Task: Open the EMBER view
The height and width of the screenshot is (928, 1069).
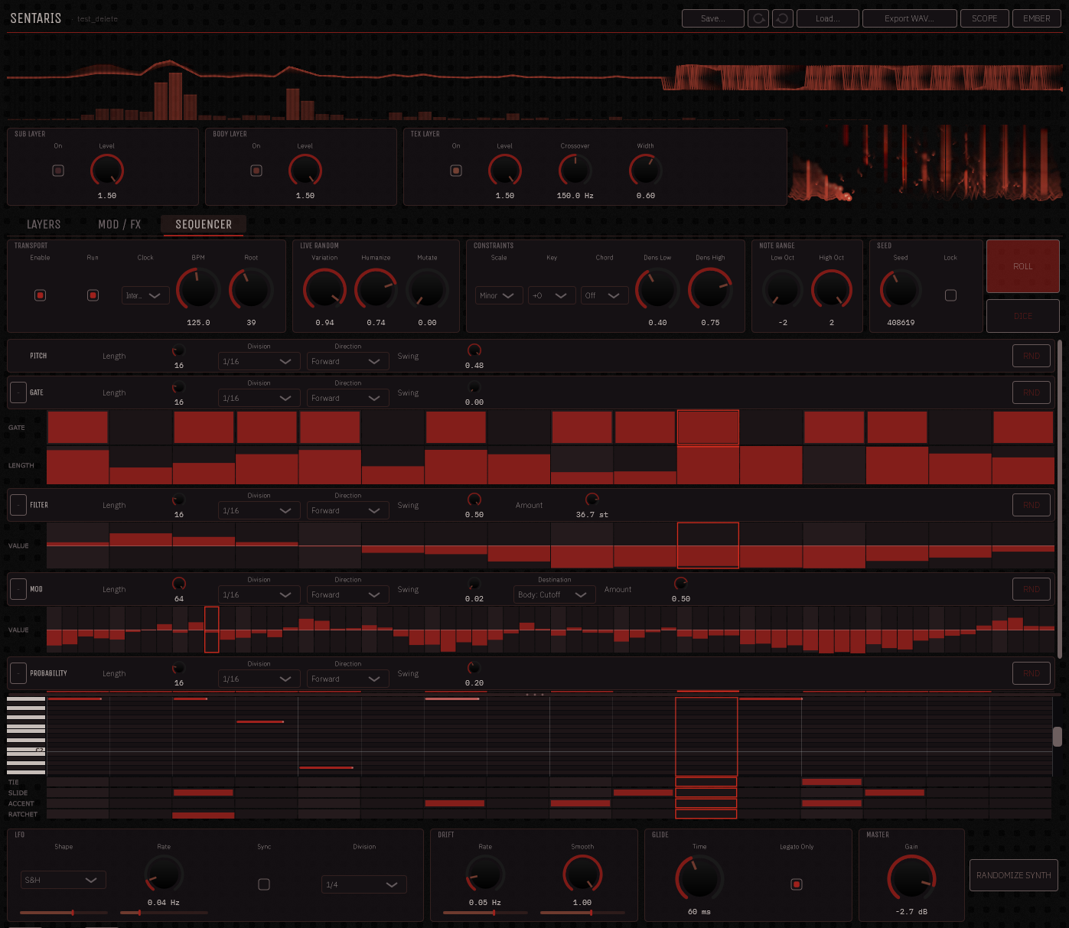Action: click(1037, 18)
